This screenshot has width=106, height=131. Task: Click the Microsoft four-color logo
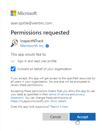pyautogui.click(x=13, y=13)
